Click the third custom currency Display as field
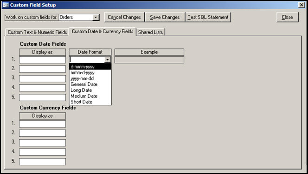 point(42,143)
